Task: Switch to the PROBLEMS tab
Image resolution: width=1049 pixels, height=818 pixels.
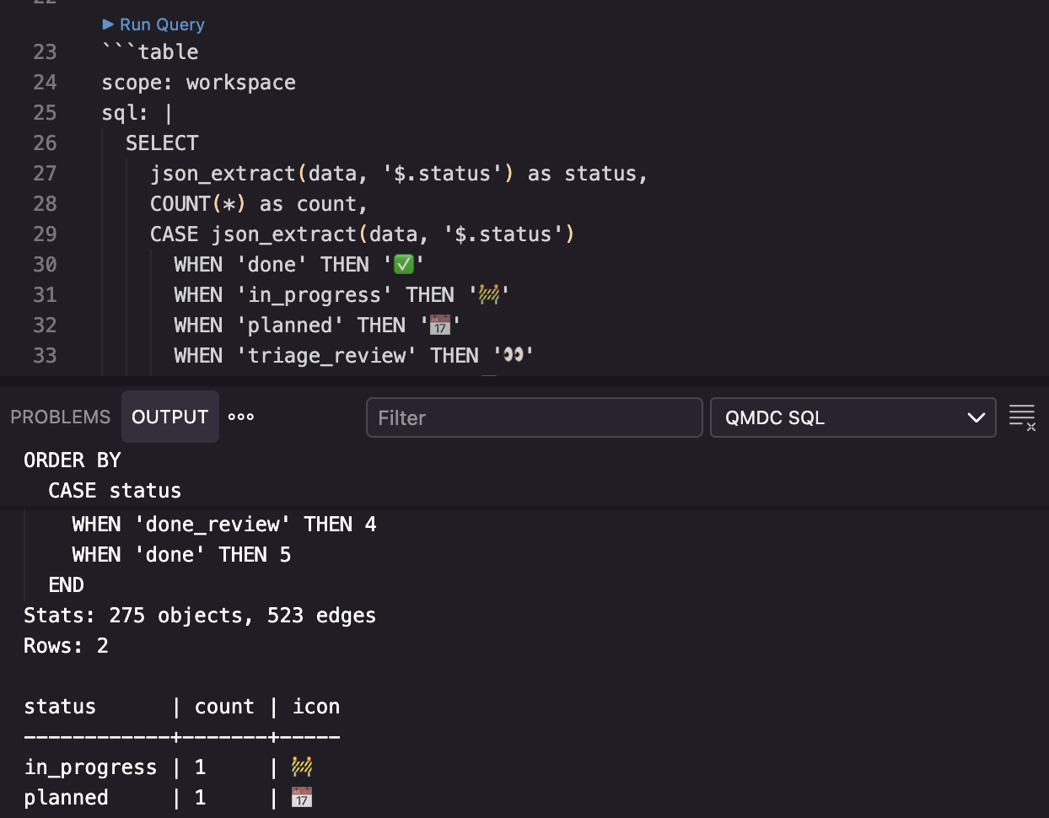Action: click(60, 417)
